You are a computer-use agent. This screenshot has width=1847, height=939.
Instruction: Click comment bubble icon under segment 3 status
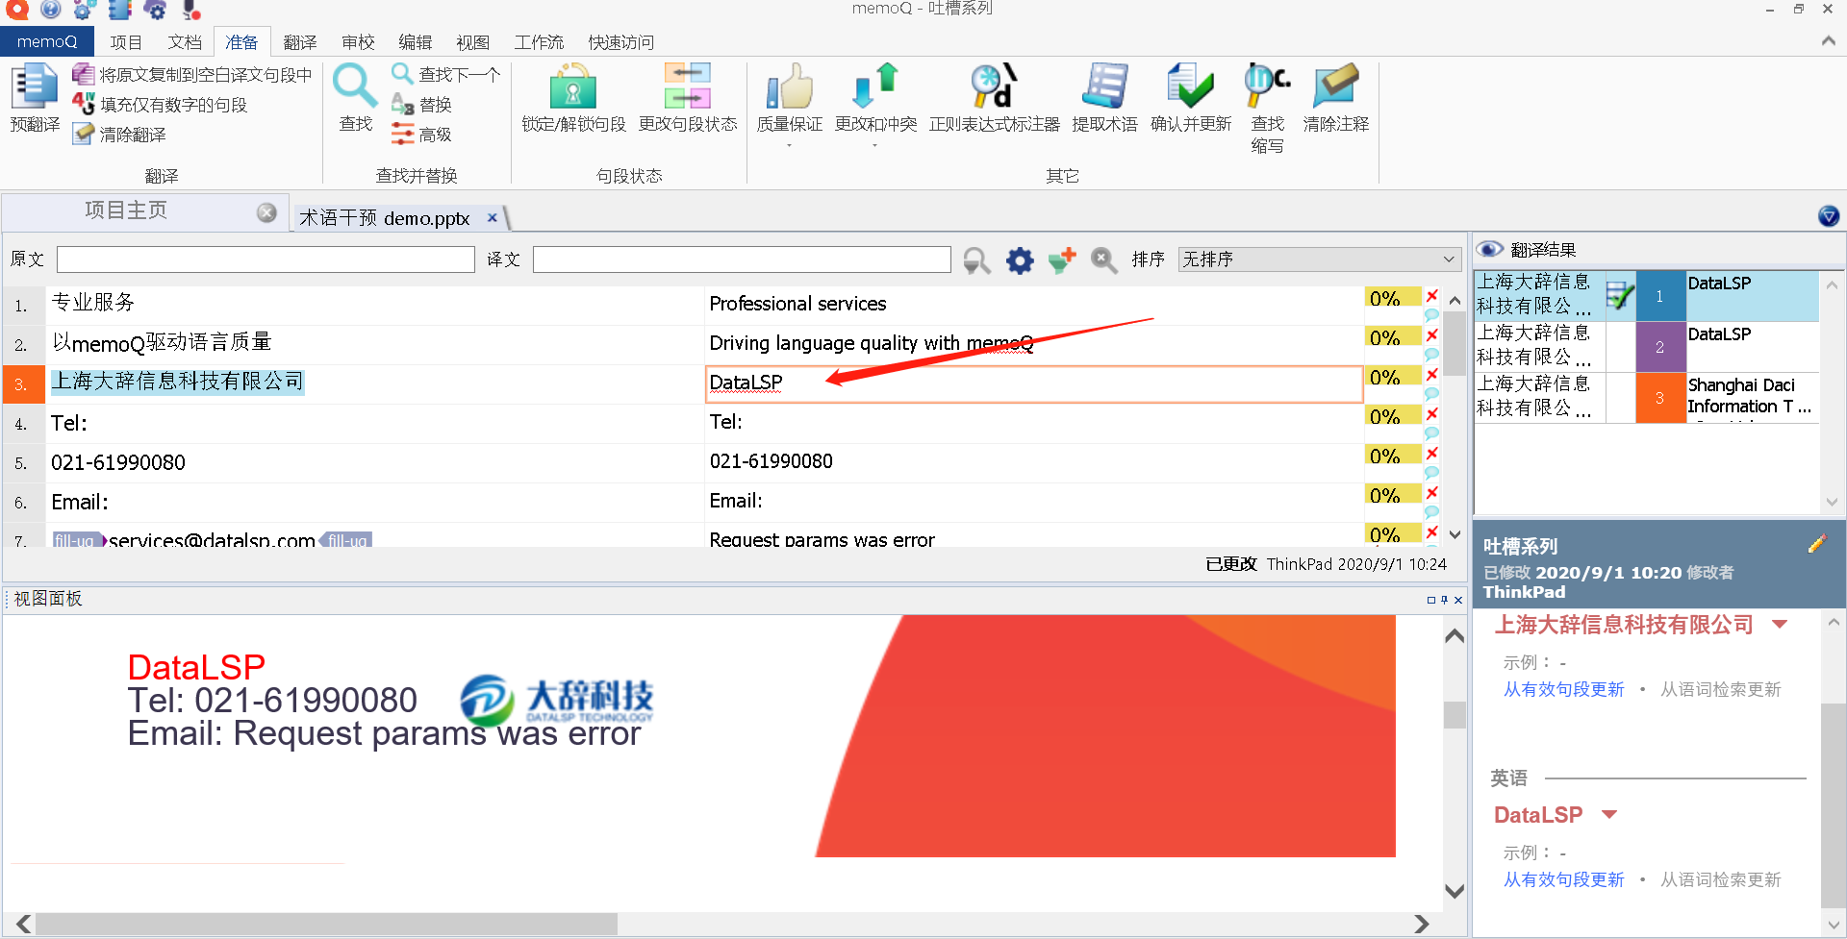pyautogui.click(x=1431, y=393)
